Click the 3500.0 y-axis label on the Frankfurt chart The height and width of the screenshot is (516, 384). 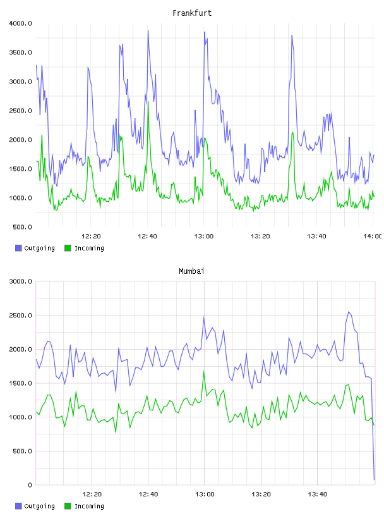(x=20, y=52)
